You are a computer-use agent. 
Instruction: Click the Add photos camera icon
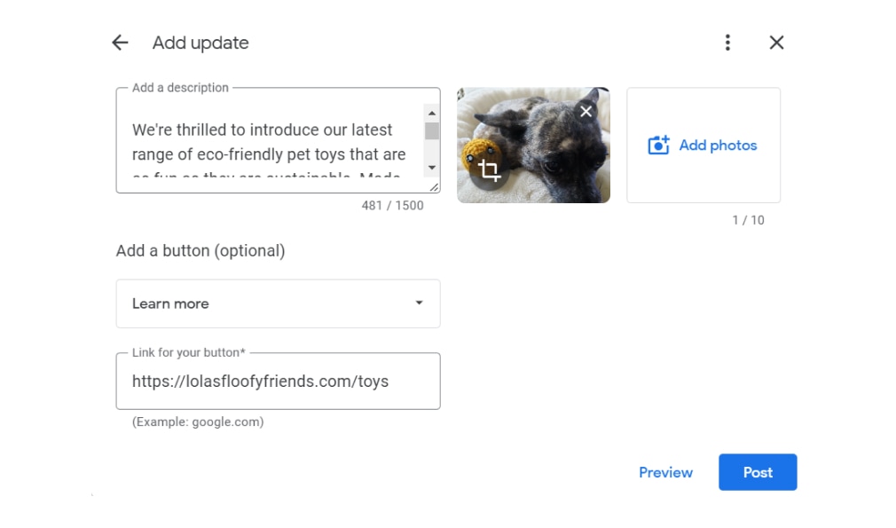pyautogui.click(x=657, y=145)
